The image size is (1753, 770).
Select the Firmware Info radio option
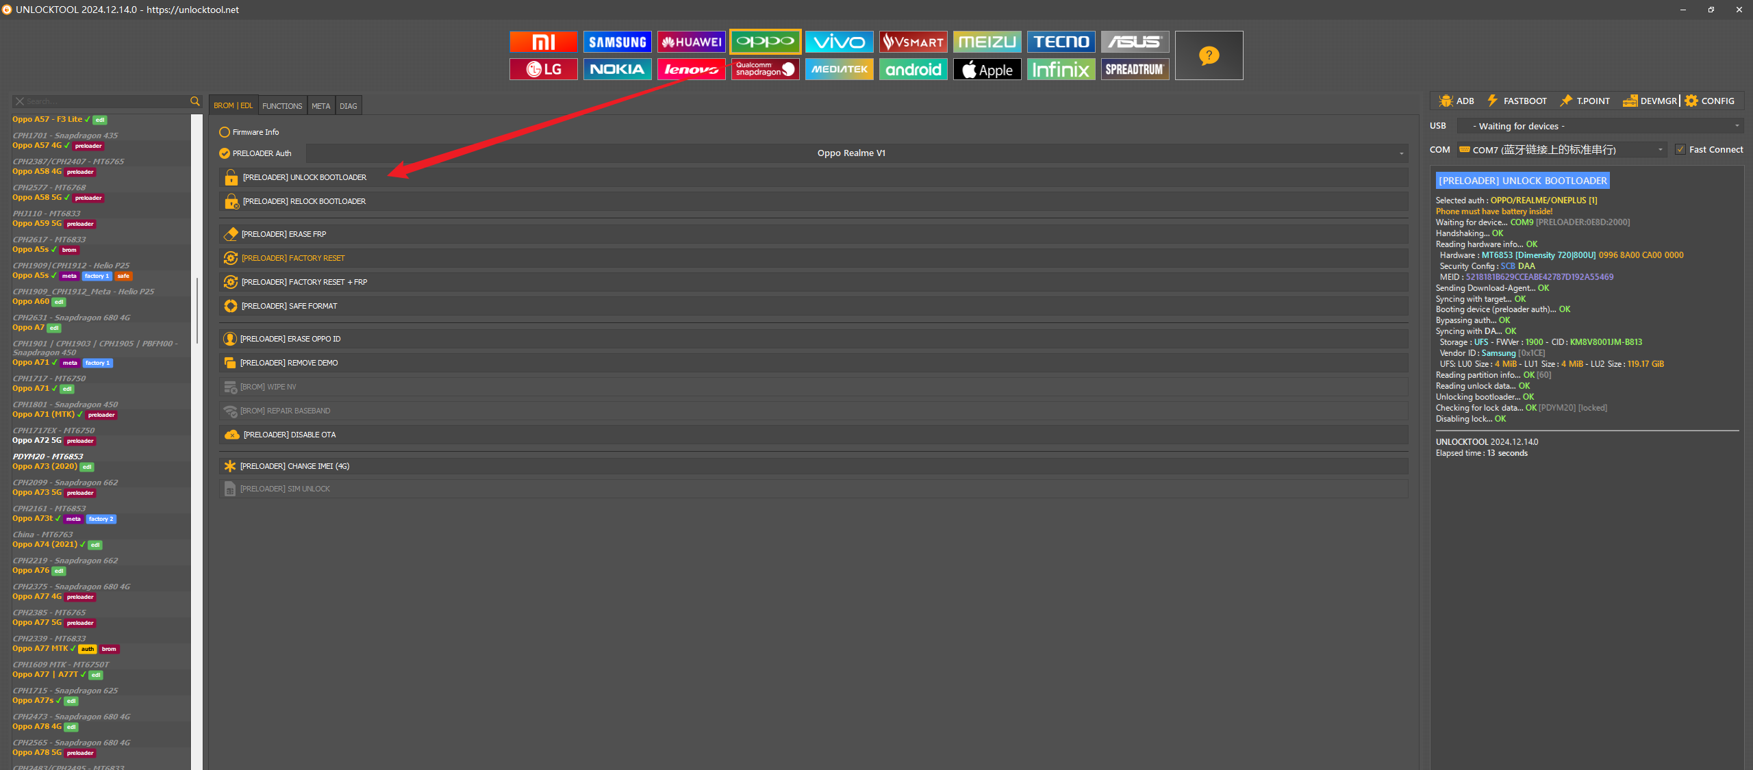pyautogui.click(x=225, y=132)
